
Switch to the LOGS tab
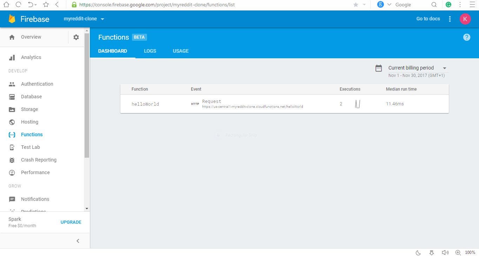tap(150, 51)
